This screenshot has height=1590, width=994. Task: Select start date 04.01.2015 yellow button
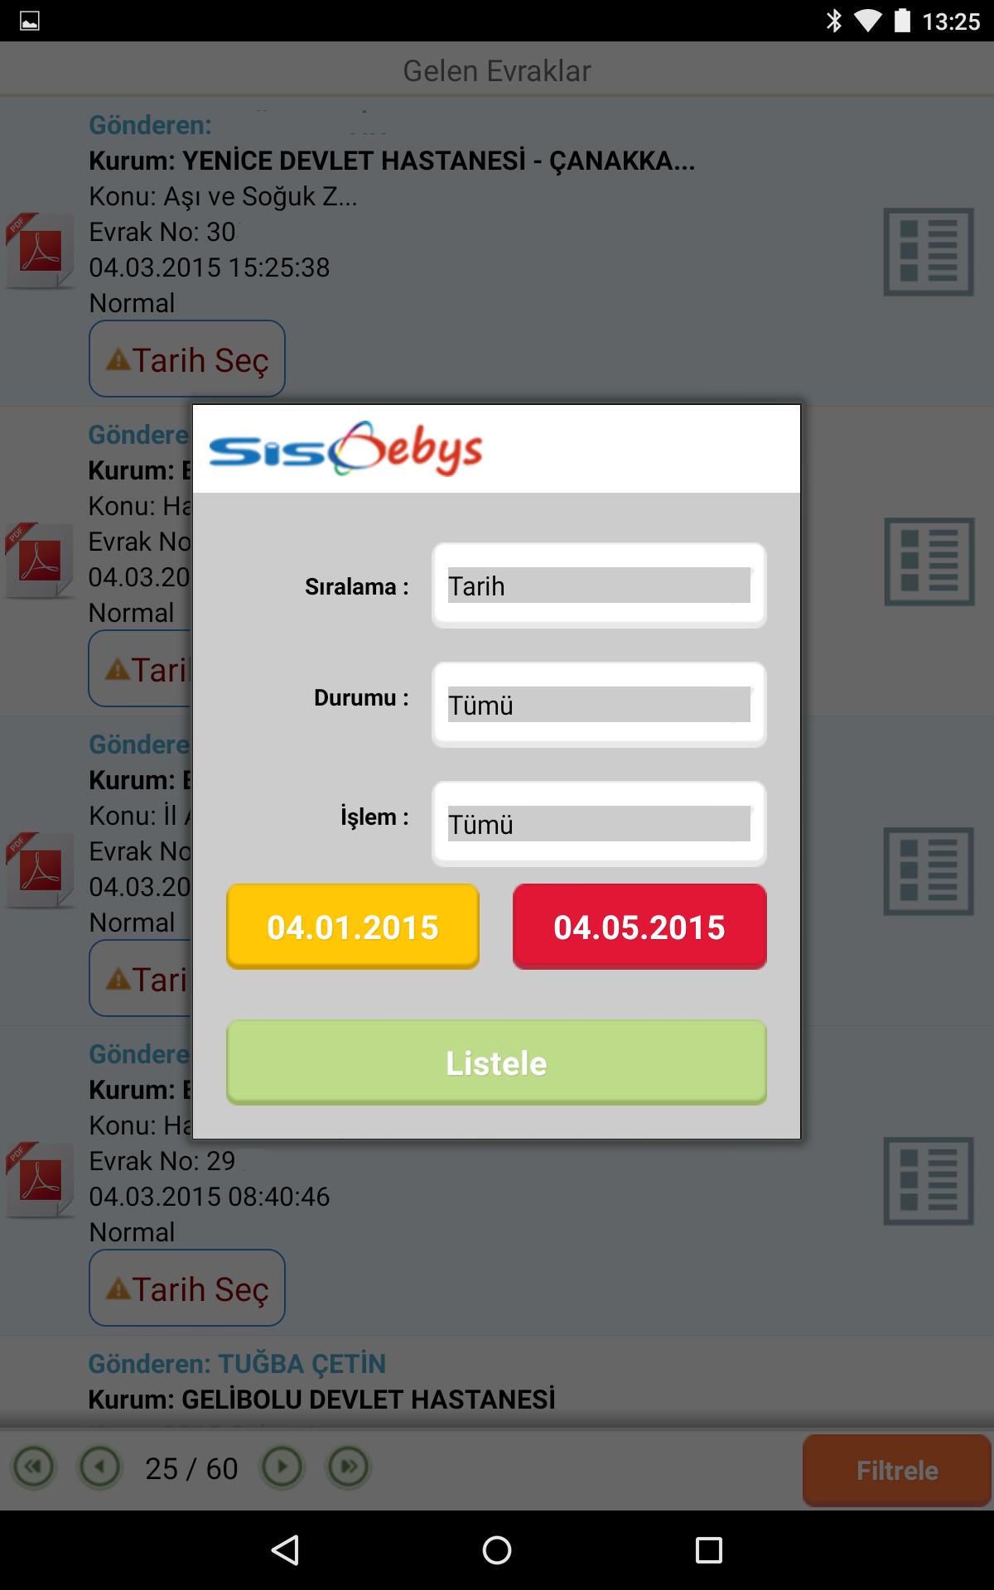click(353, 927)
